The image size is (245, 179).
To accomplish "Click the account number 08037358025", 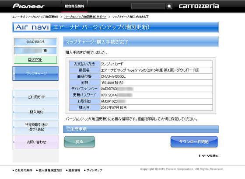I will (35, 42).
